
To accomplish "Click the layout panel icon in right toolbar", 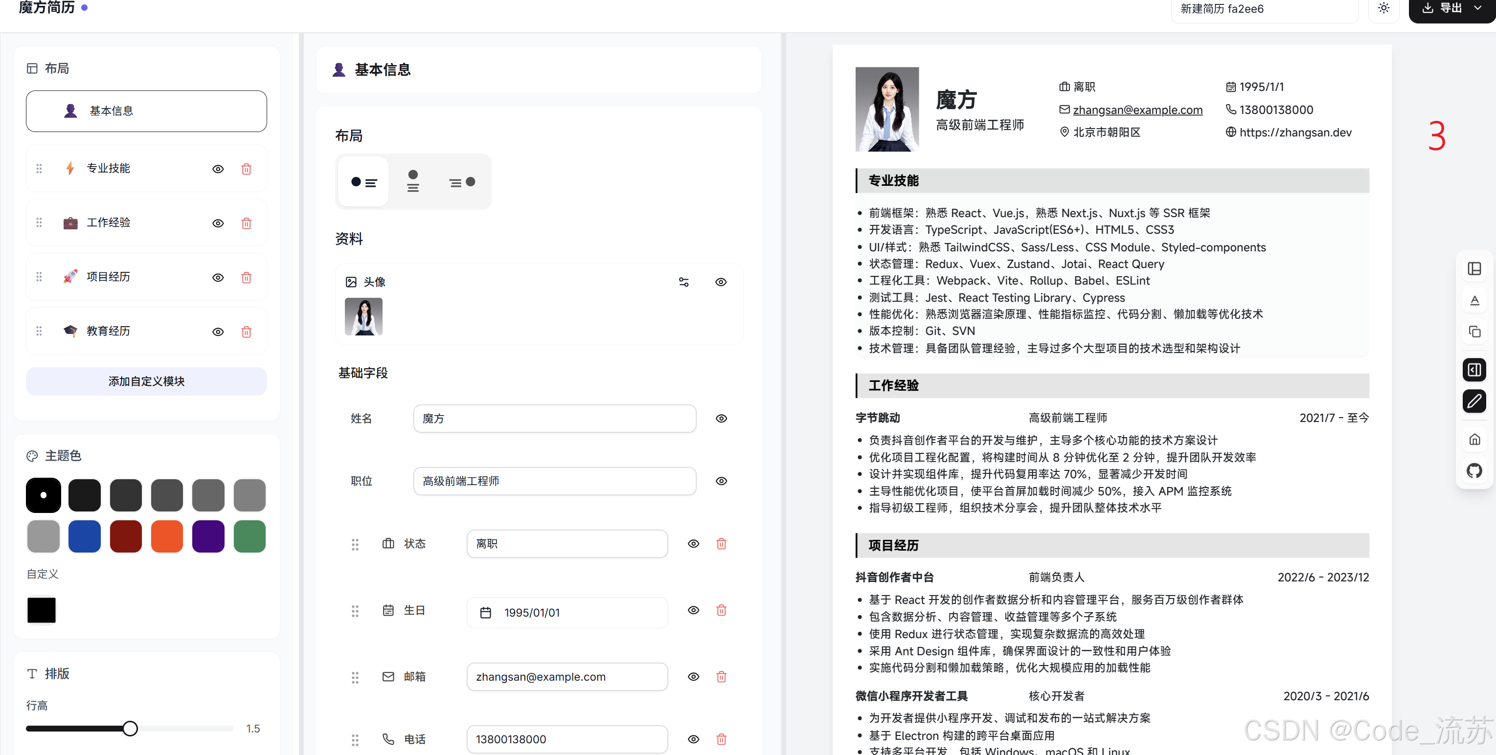I will point(1474,268).
